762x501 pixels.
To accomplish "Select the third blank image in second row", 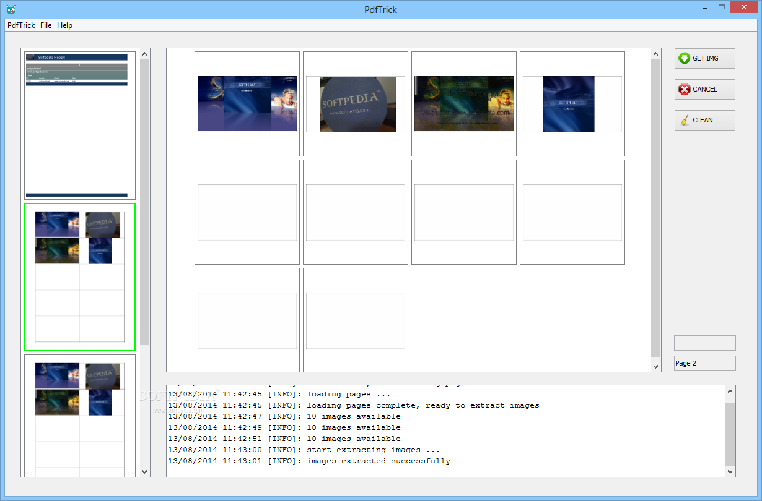I will click(464, 212).
